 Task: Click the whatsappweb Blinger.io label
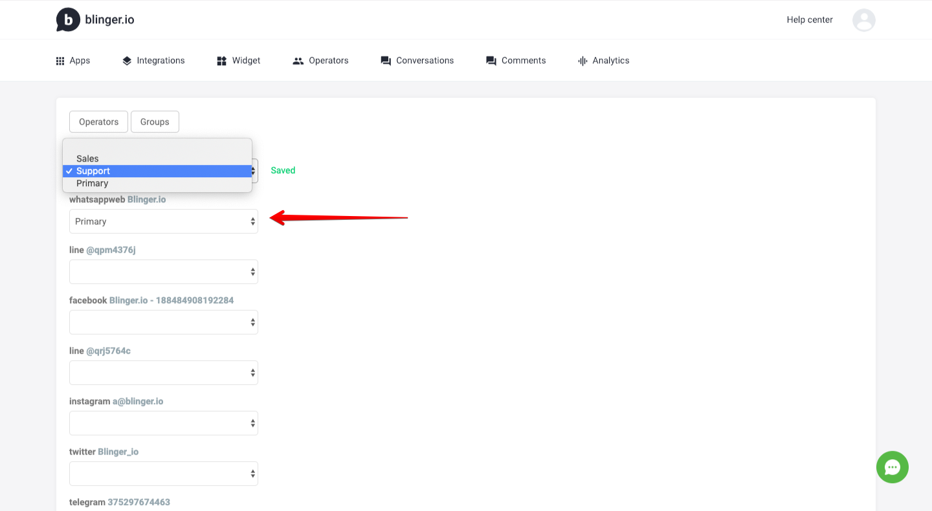[118, 200]
